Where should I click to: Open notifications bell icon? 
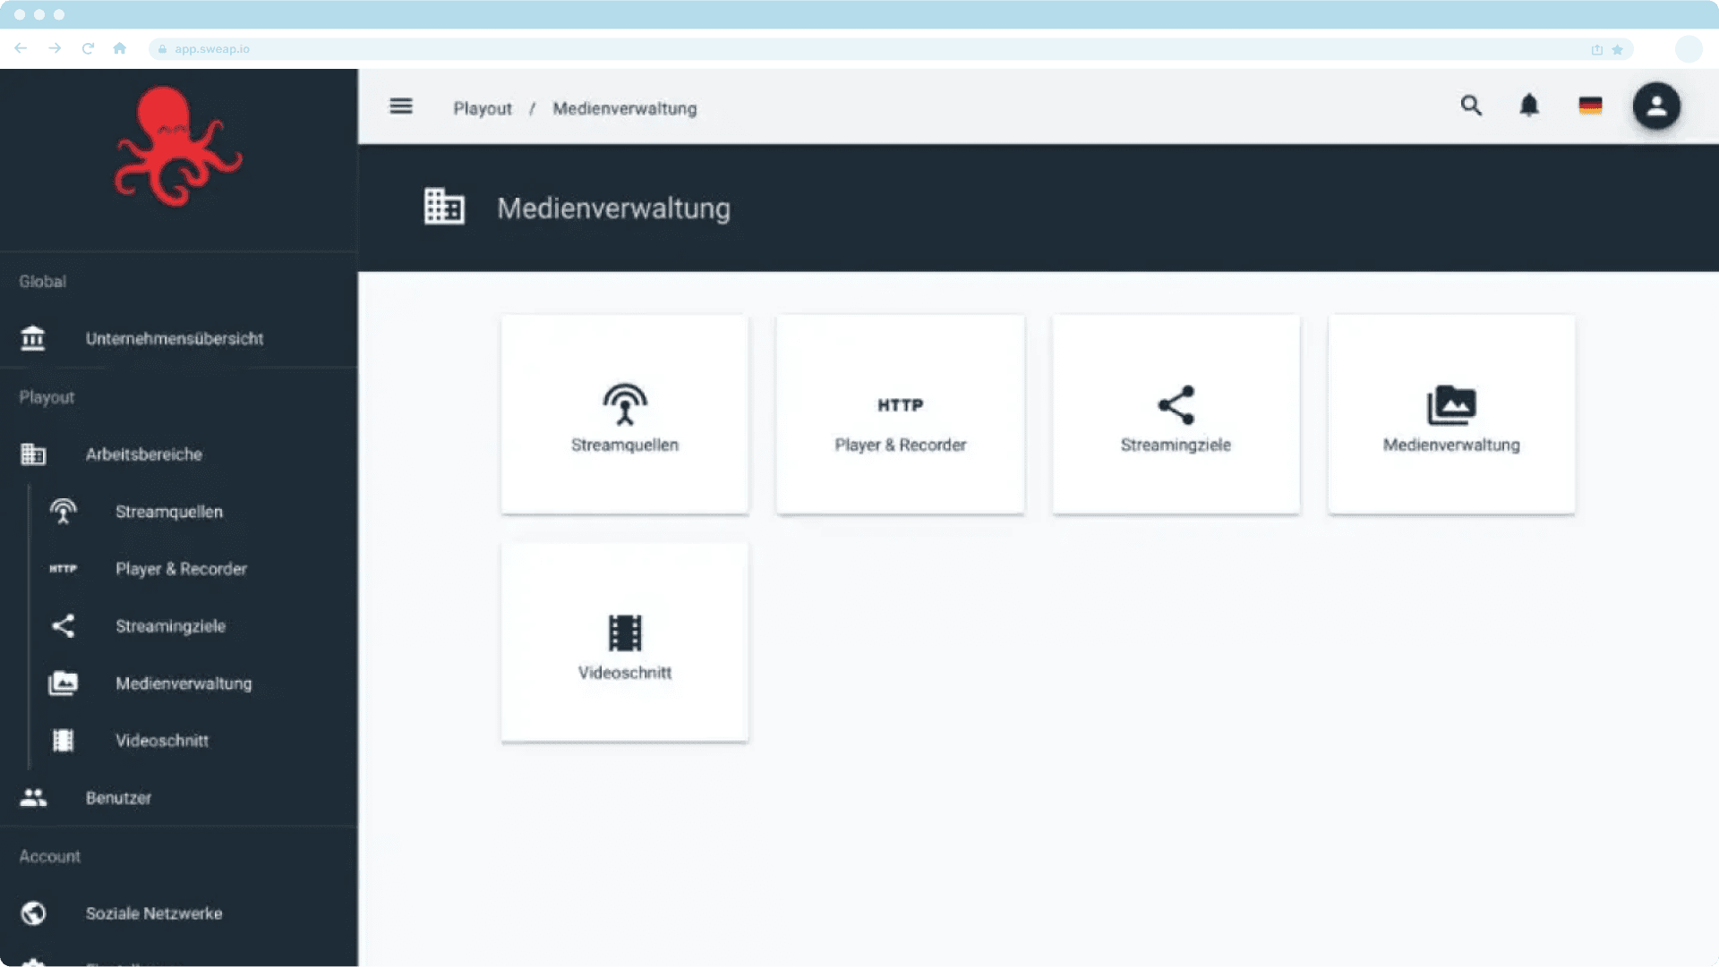pyautogui.click(x=1529, y=106)
